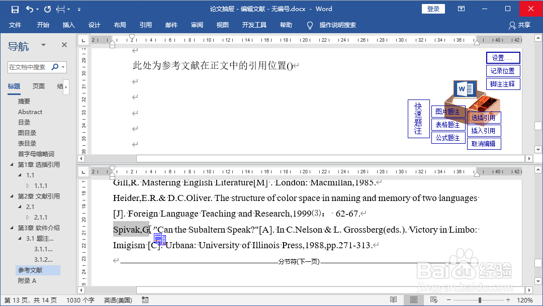Click the 表格题注 button
The height and width of the screenshot is (306, 543).
448,125
